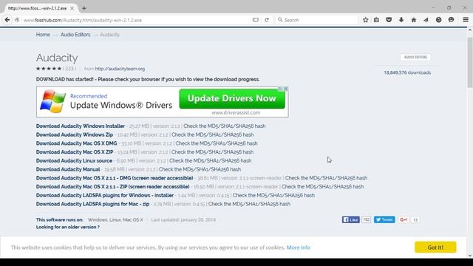Click the '18,849,576 downloads' text
This screenshot has height=266, width=473.
click(x=407, y=72)
